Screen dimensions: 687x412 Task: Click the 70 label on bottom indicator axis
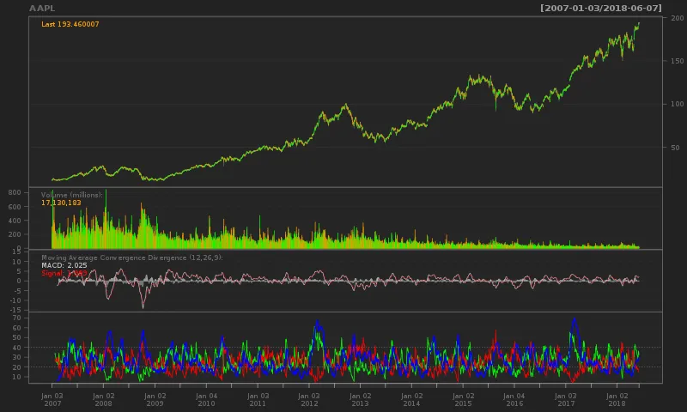(16, 318)
